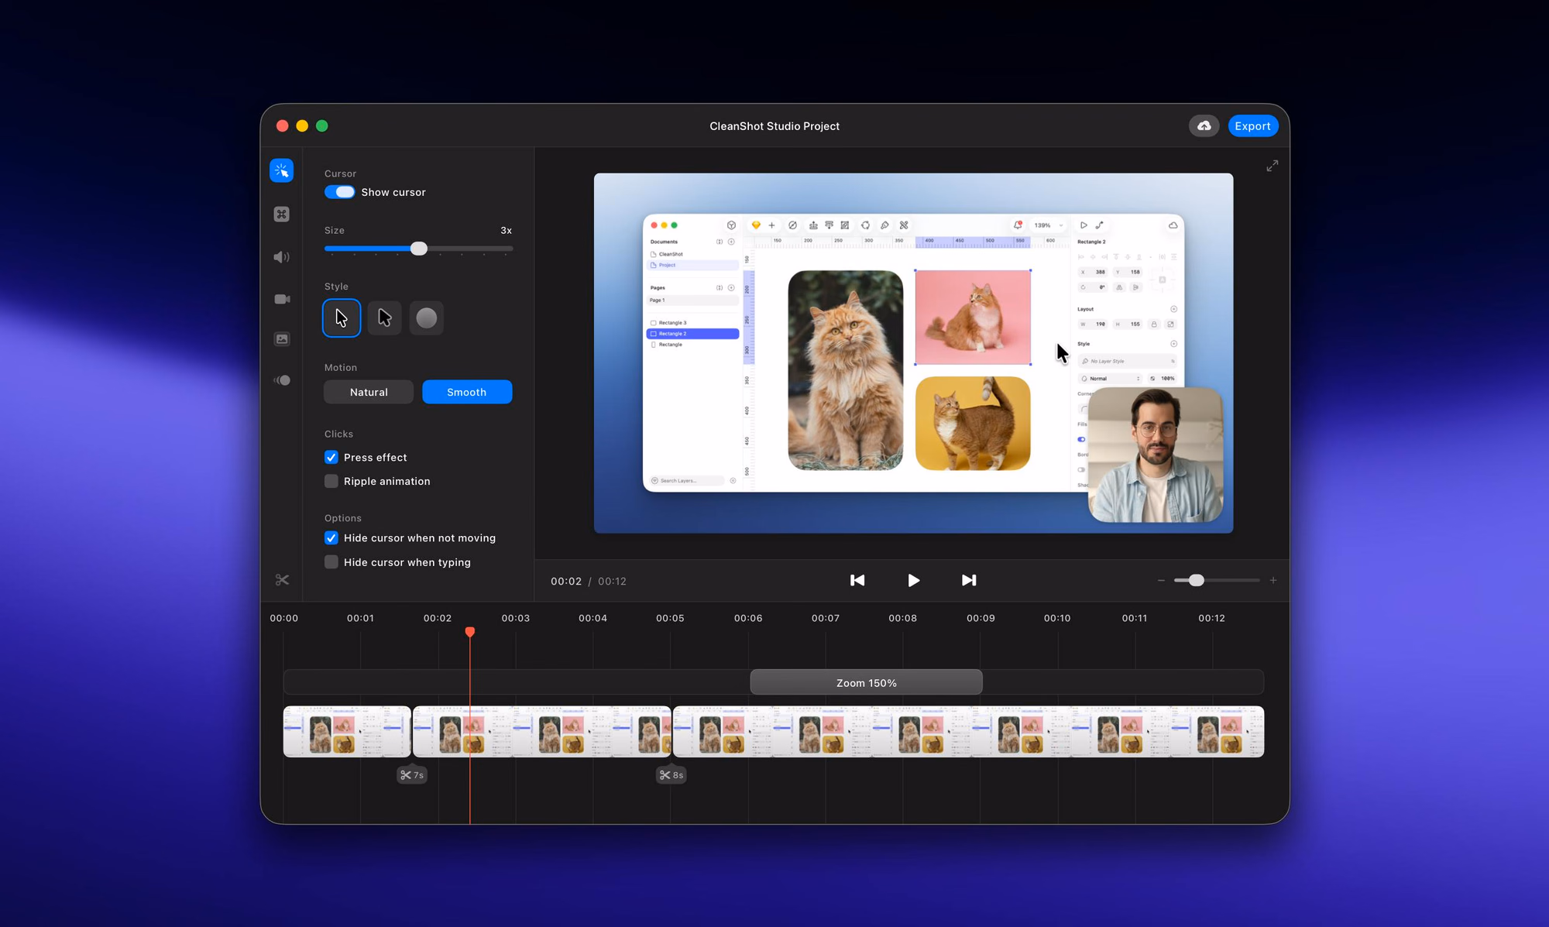Enable Hide cursor when typing
Viewport: 1549px width, 927px height.
(331, 562)
